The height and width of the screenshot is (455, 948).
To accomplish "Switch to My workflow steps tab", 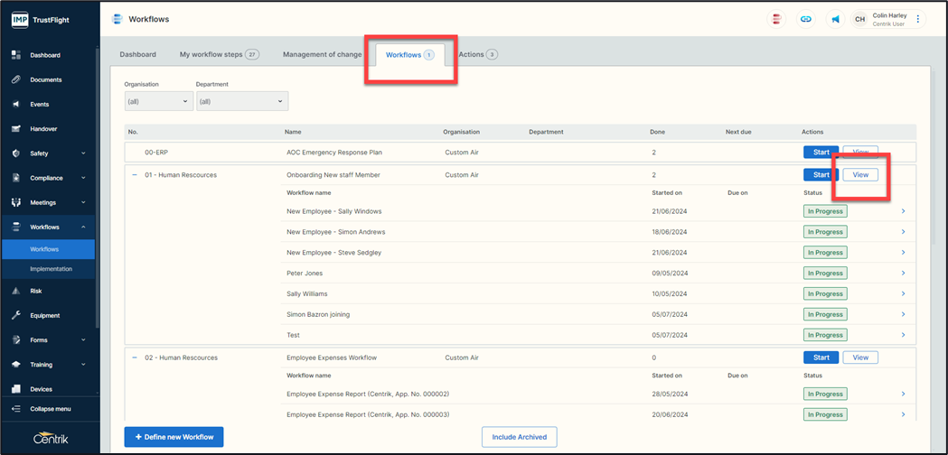I will click(x=219, y=54).
